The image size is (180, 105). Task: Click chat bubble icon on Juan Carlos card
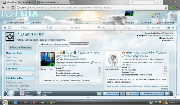pos(165,74)
